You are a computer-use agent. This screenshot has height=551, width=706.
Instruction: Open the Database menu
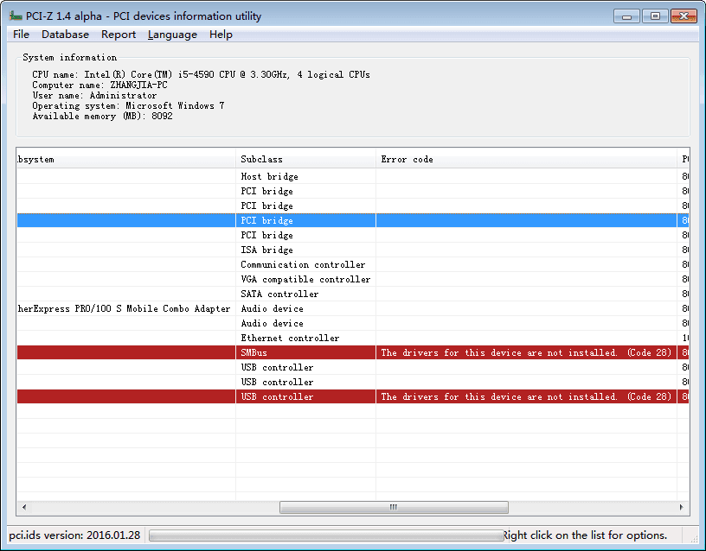point(65,35)
